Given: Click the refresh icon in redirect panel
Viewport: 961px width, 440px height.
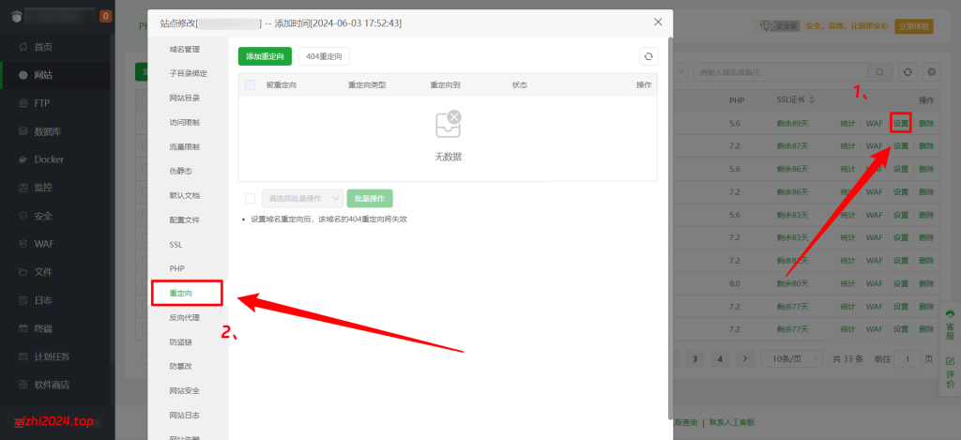Looking at the screenshot, I should tap(648, 57).
